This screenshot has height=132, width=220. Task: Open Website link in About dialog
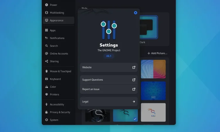pyautogui.click(x=109, y=67)
